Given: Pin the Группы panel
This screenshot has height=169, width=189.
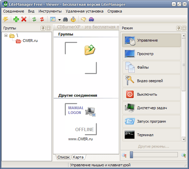Looking at the screenshot, I should click(43, 28).
